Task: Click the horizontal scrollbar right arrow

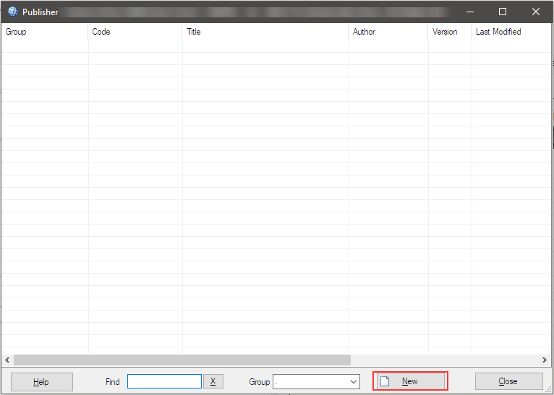Action: click(x=545, y=360)
